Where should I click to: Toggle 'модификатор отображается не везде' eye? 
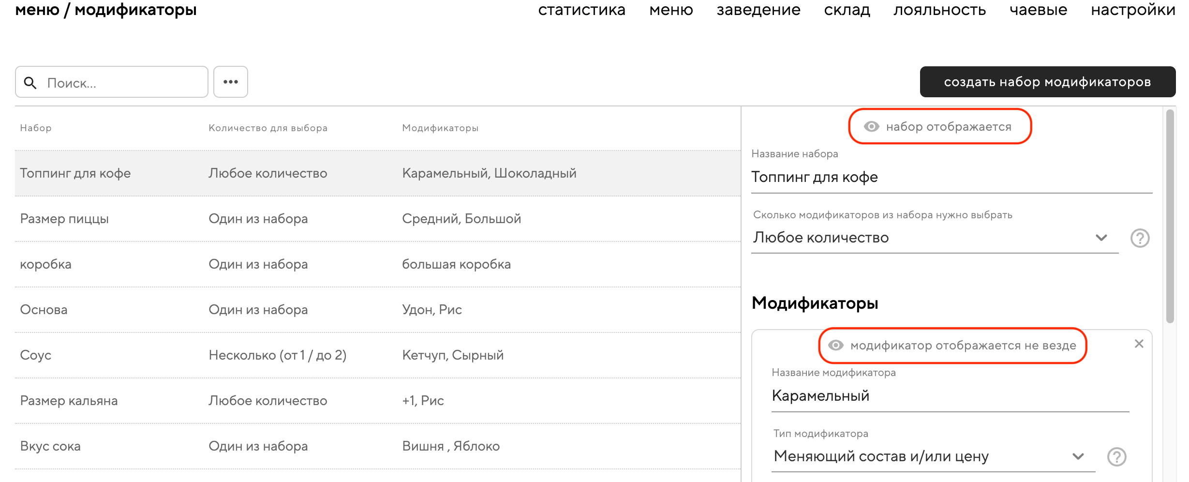click(835, 346)
